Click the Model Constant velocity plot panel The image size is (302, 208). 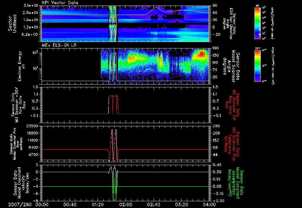[125, 183]
